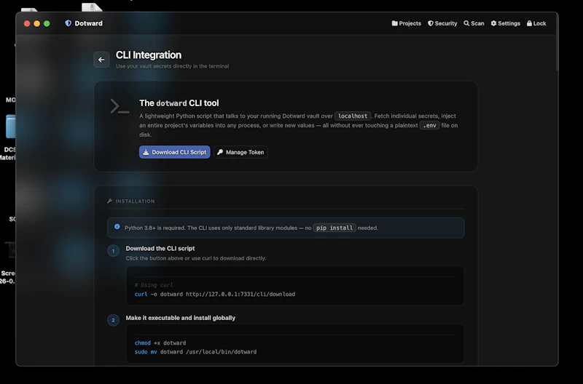The width and height of the screenshot is (583, 384).
Task: Click 'Make it executable and install globally'
Action: point(180,318)
